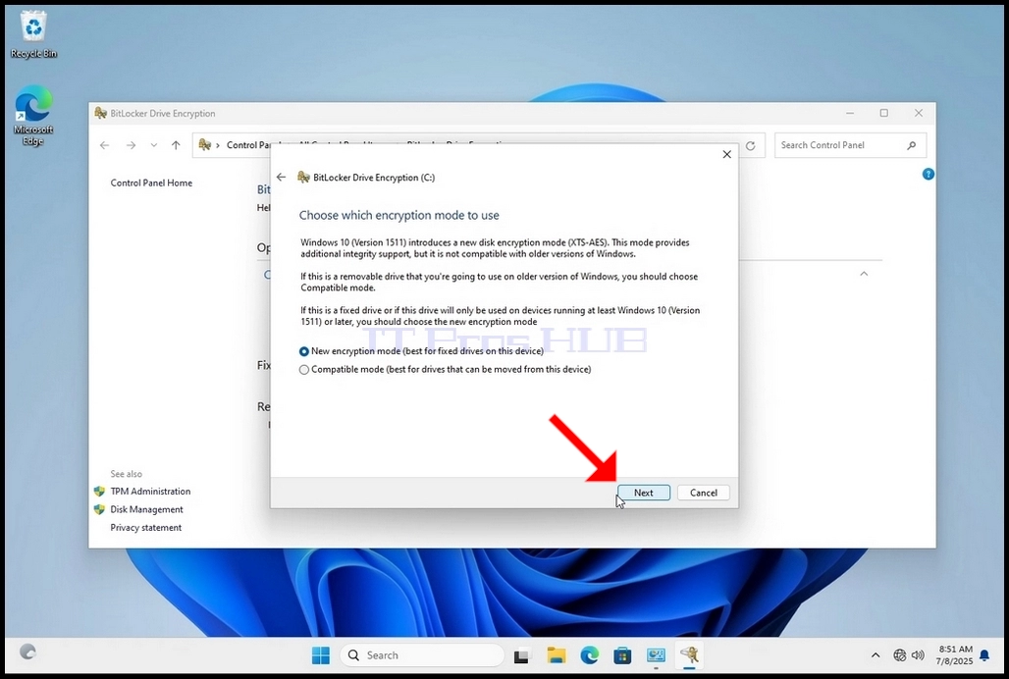Click the BitLocker icon in window title bar
Viewport: 1009px width, 679px height.
point(100,113)
